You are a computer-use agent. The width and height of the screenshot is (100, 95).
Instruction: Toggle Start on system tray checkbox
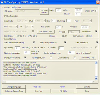tap(65, 42)
